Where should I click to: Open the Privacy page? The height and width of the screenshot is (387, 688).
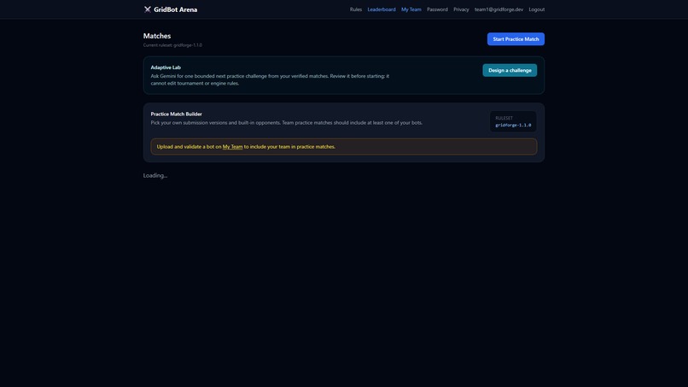point(461,9)
